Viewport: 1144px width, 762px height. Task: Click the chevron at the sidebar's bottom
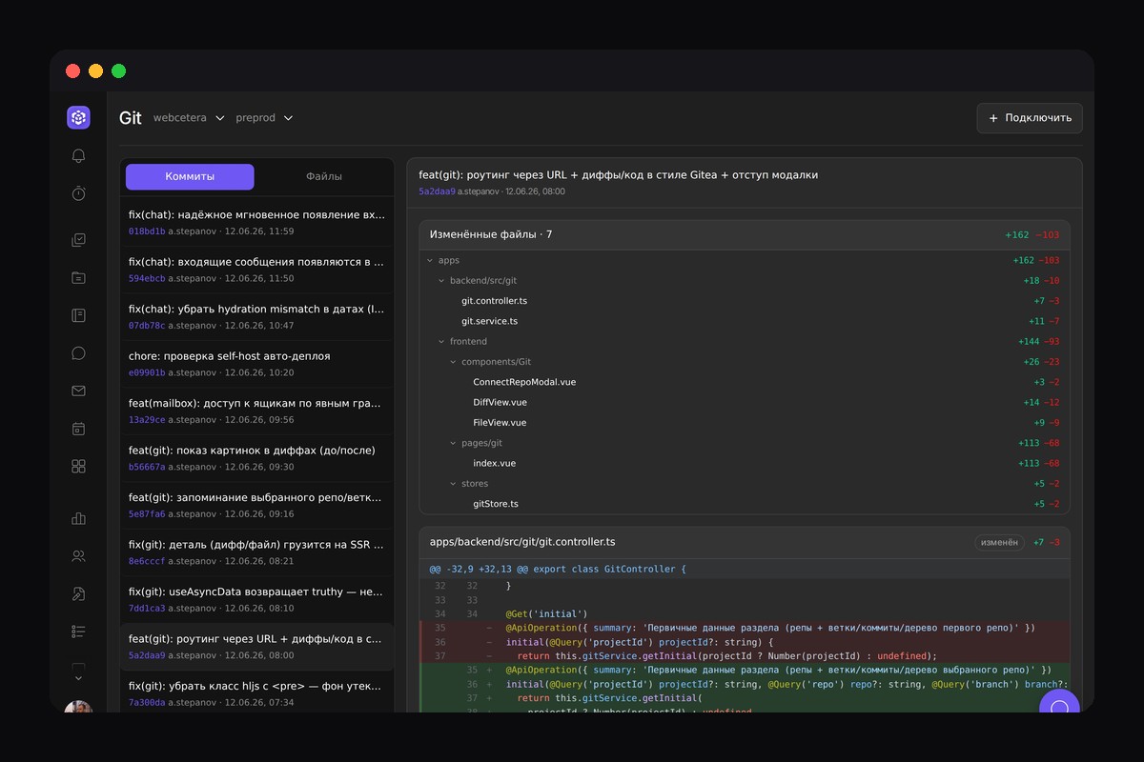pyautogui.click(x=78, y=678)
